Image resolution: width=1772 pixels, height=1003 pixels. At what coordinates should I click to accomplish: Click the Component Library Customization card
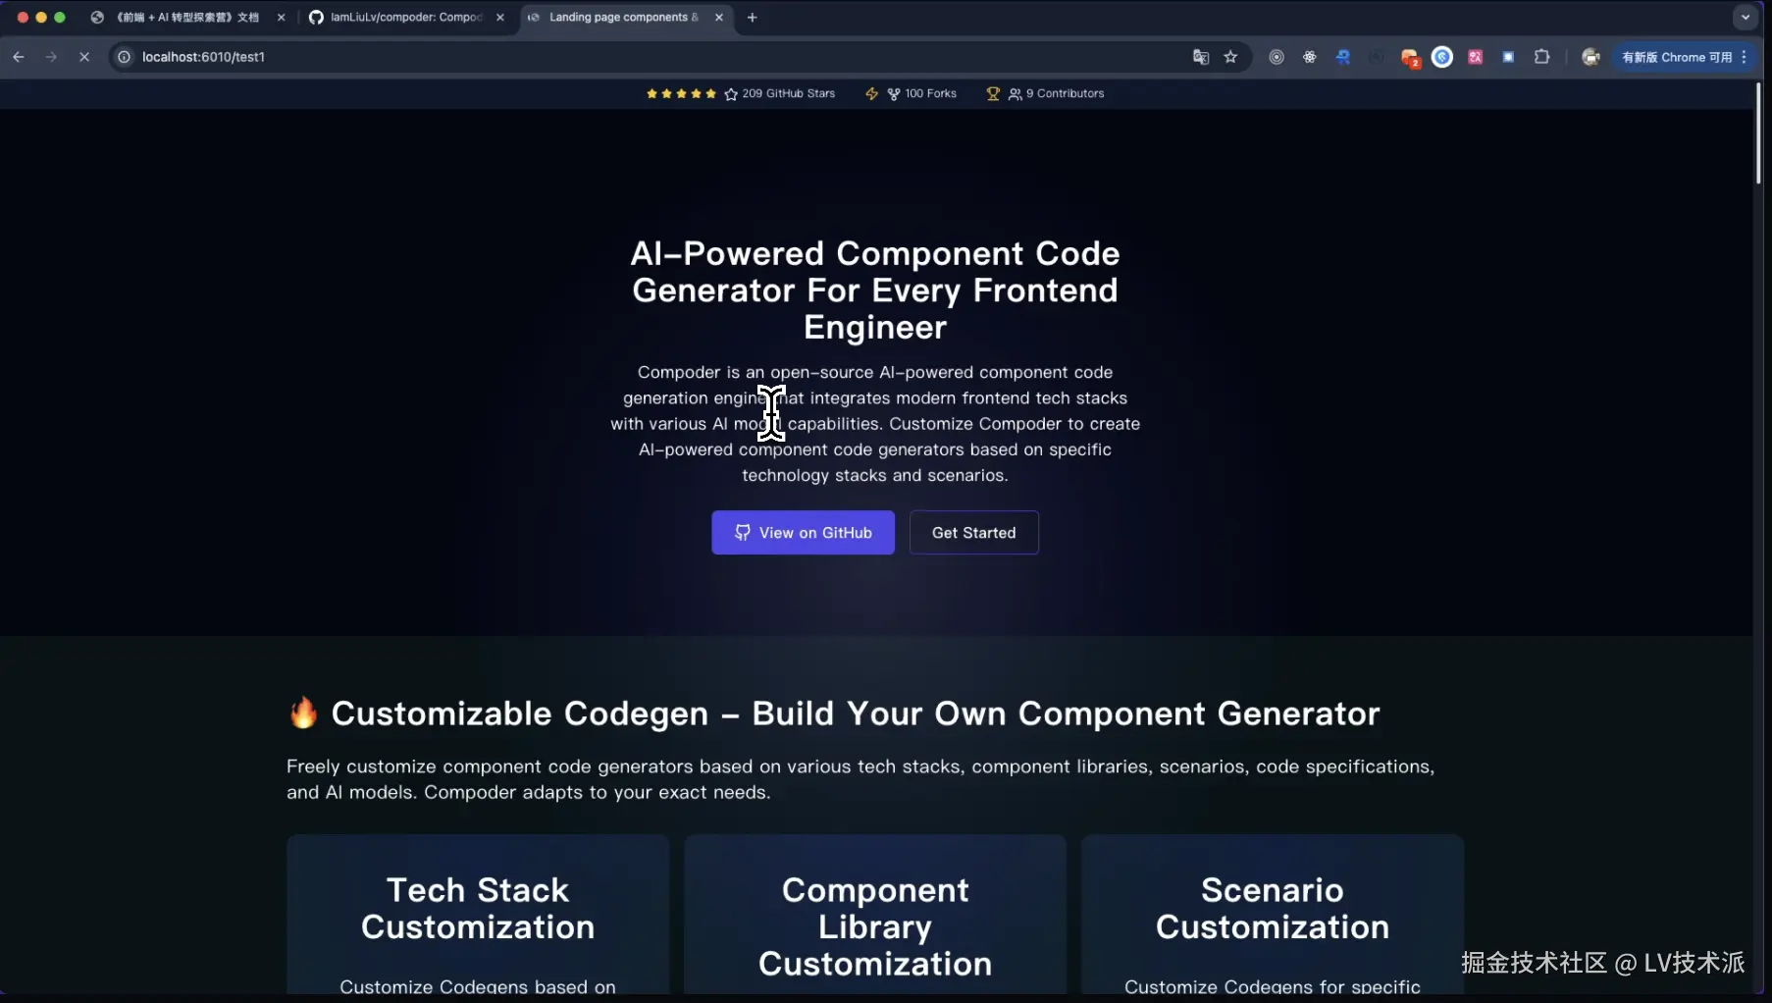point(875,915)
